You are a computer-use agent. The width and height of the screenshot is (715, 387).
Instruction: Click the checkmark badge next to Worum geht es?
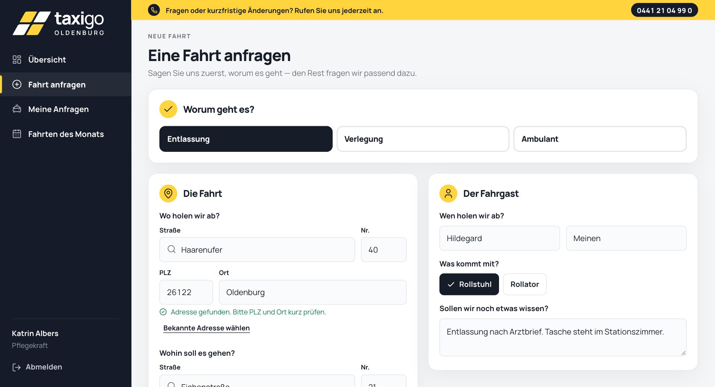coord(168,109)
